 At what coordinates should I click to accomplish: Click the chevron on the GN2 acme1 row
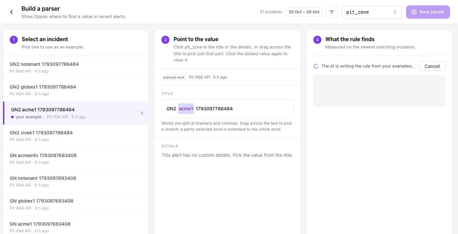[x=142, y=113]
